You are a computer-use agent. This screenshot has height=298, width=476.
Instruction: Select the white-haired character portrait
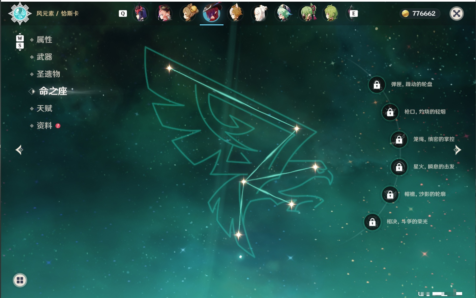[x=260, y=13]
